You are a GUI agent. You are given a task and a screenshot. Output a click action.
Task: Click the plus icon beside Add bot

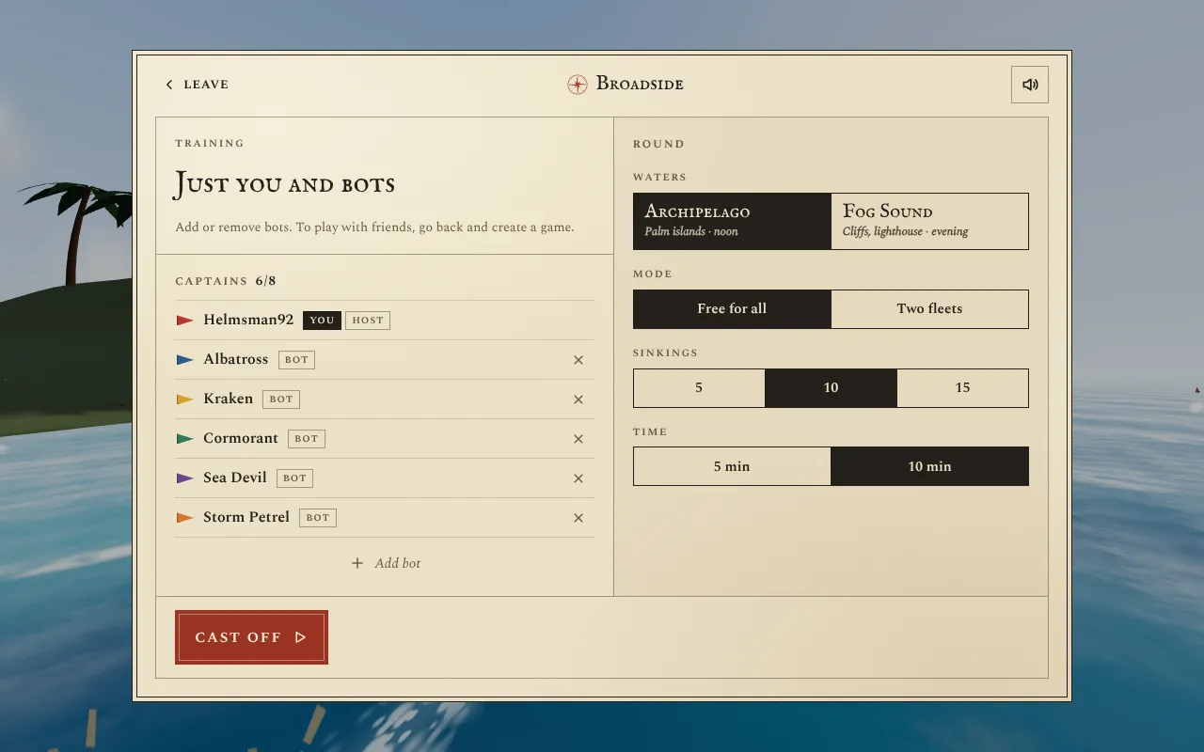point(357,563)
